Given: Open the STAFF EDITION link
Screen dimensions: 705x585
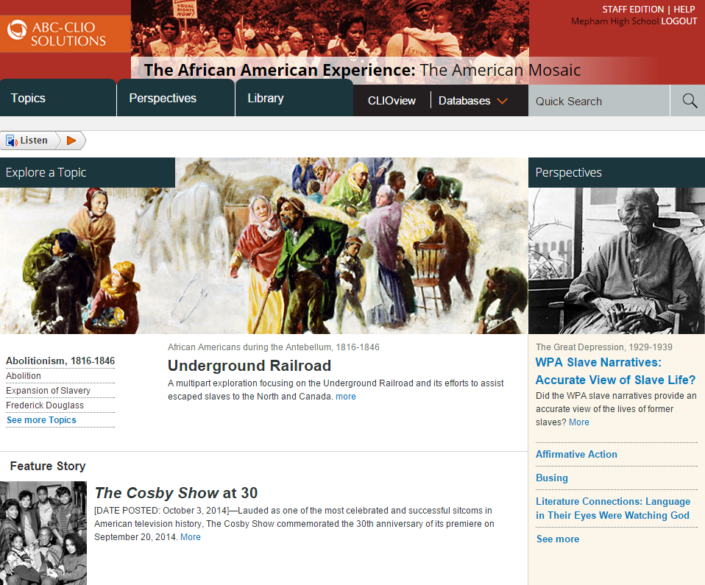Looking at the screenshot, I should 633,10.
